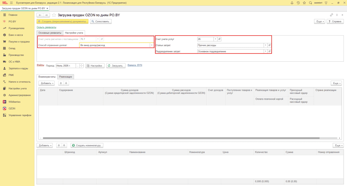Navigate back with left arrow
The image size is (347, 186).
(40, 15)
